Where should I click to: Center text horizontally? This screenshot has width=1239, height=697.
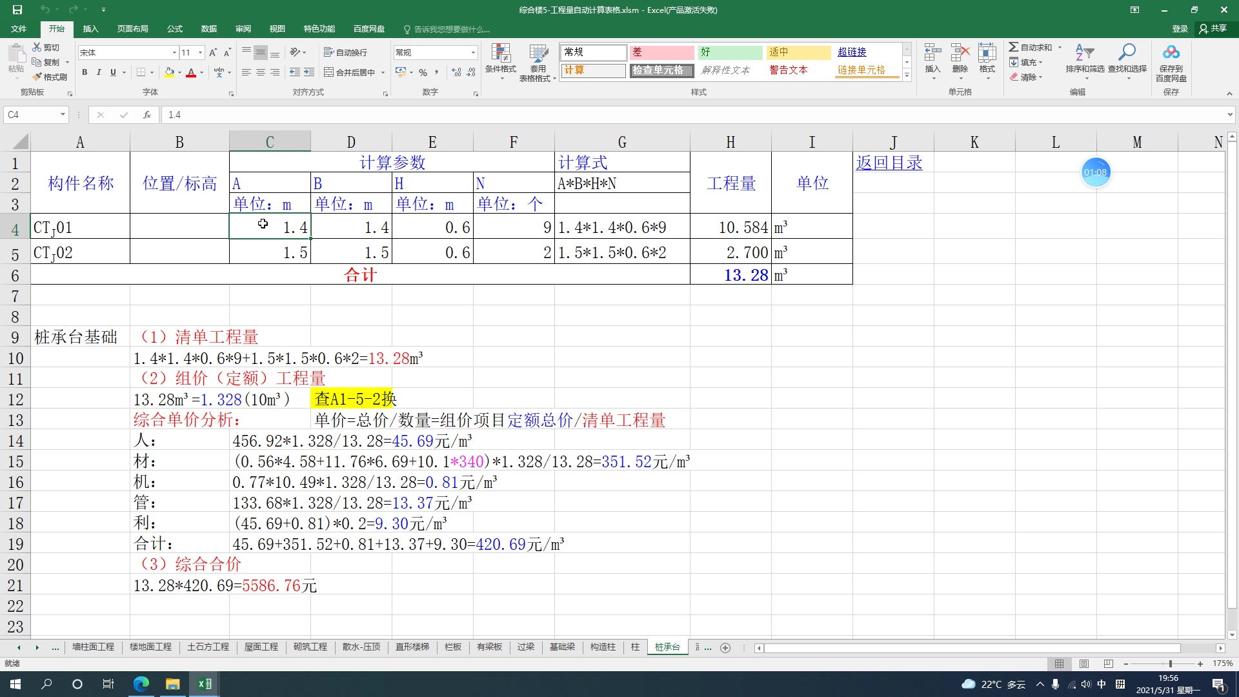261,72
